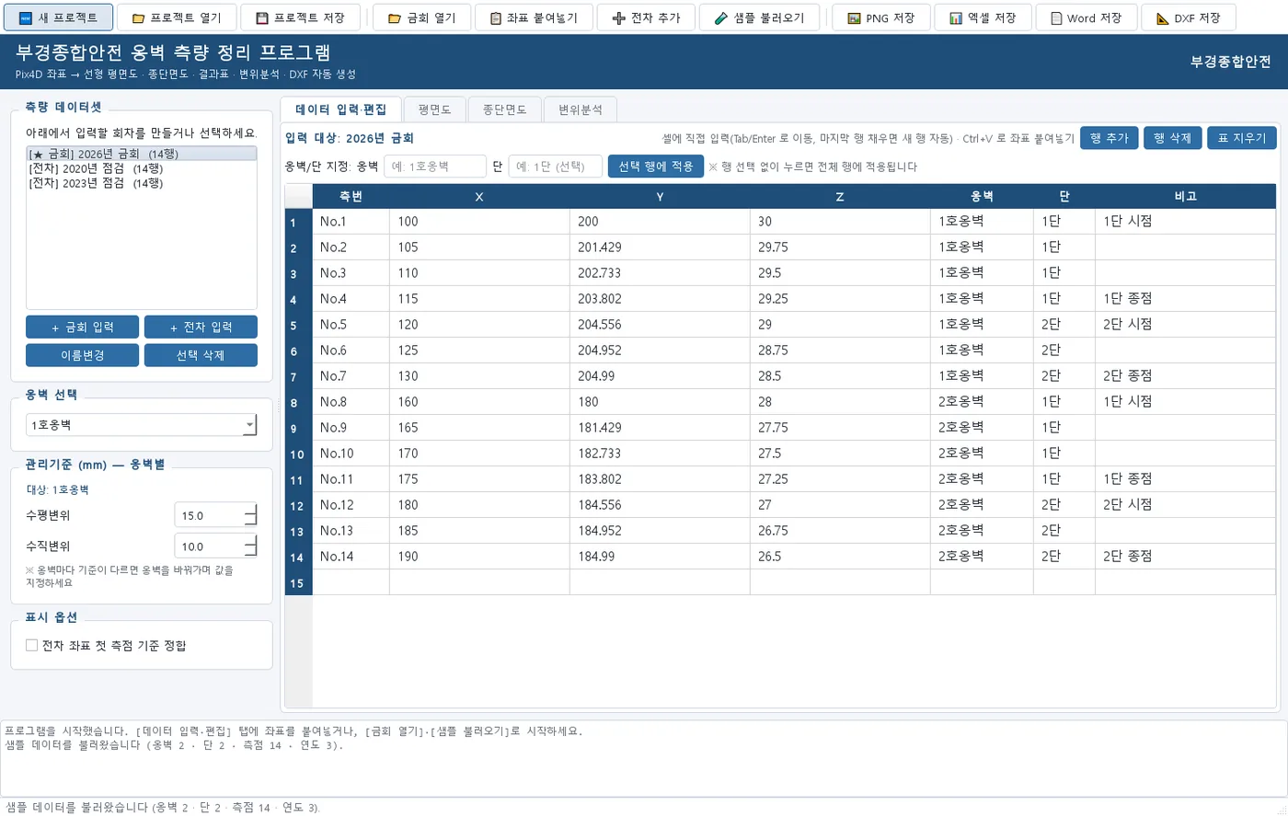This screenshot has height=816, width=1288.
Task: Save the project with 프로젝트 저장 disk icon
Action: pos(262,18)
